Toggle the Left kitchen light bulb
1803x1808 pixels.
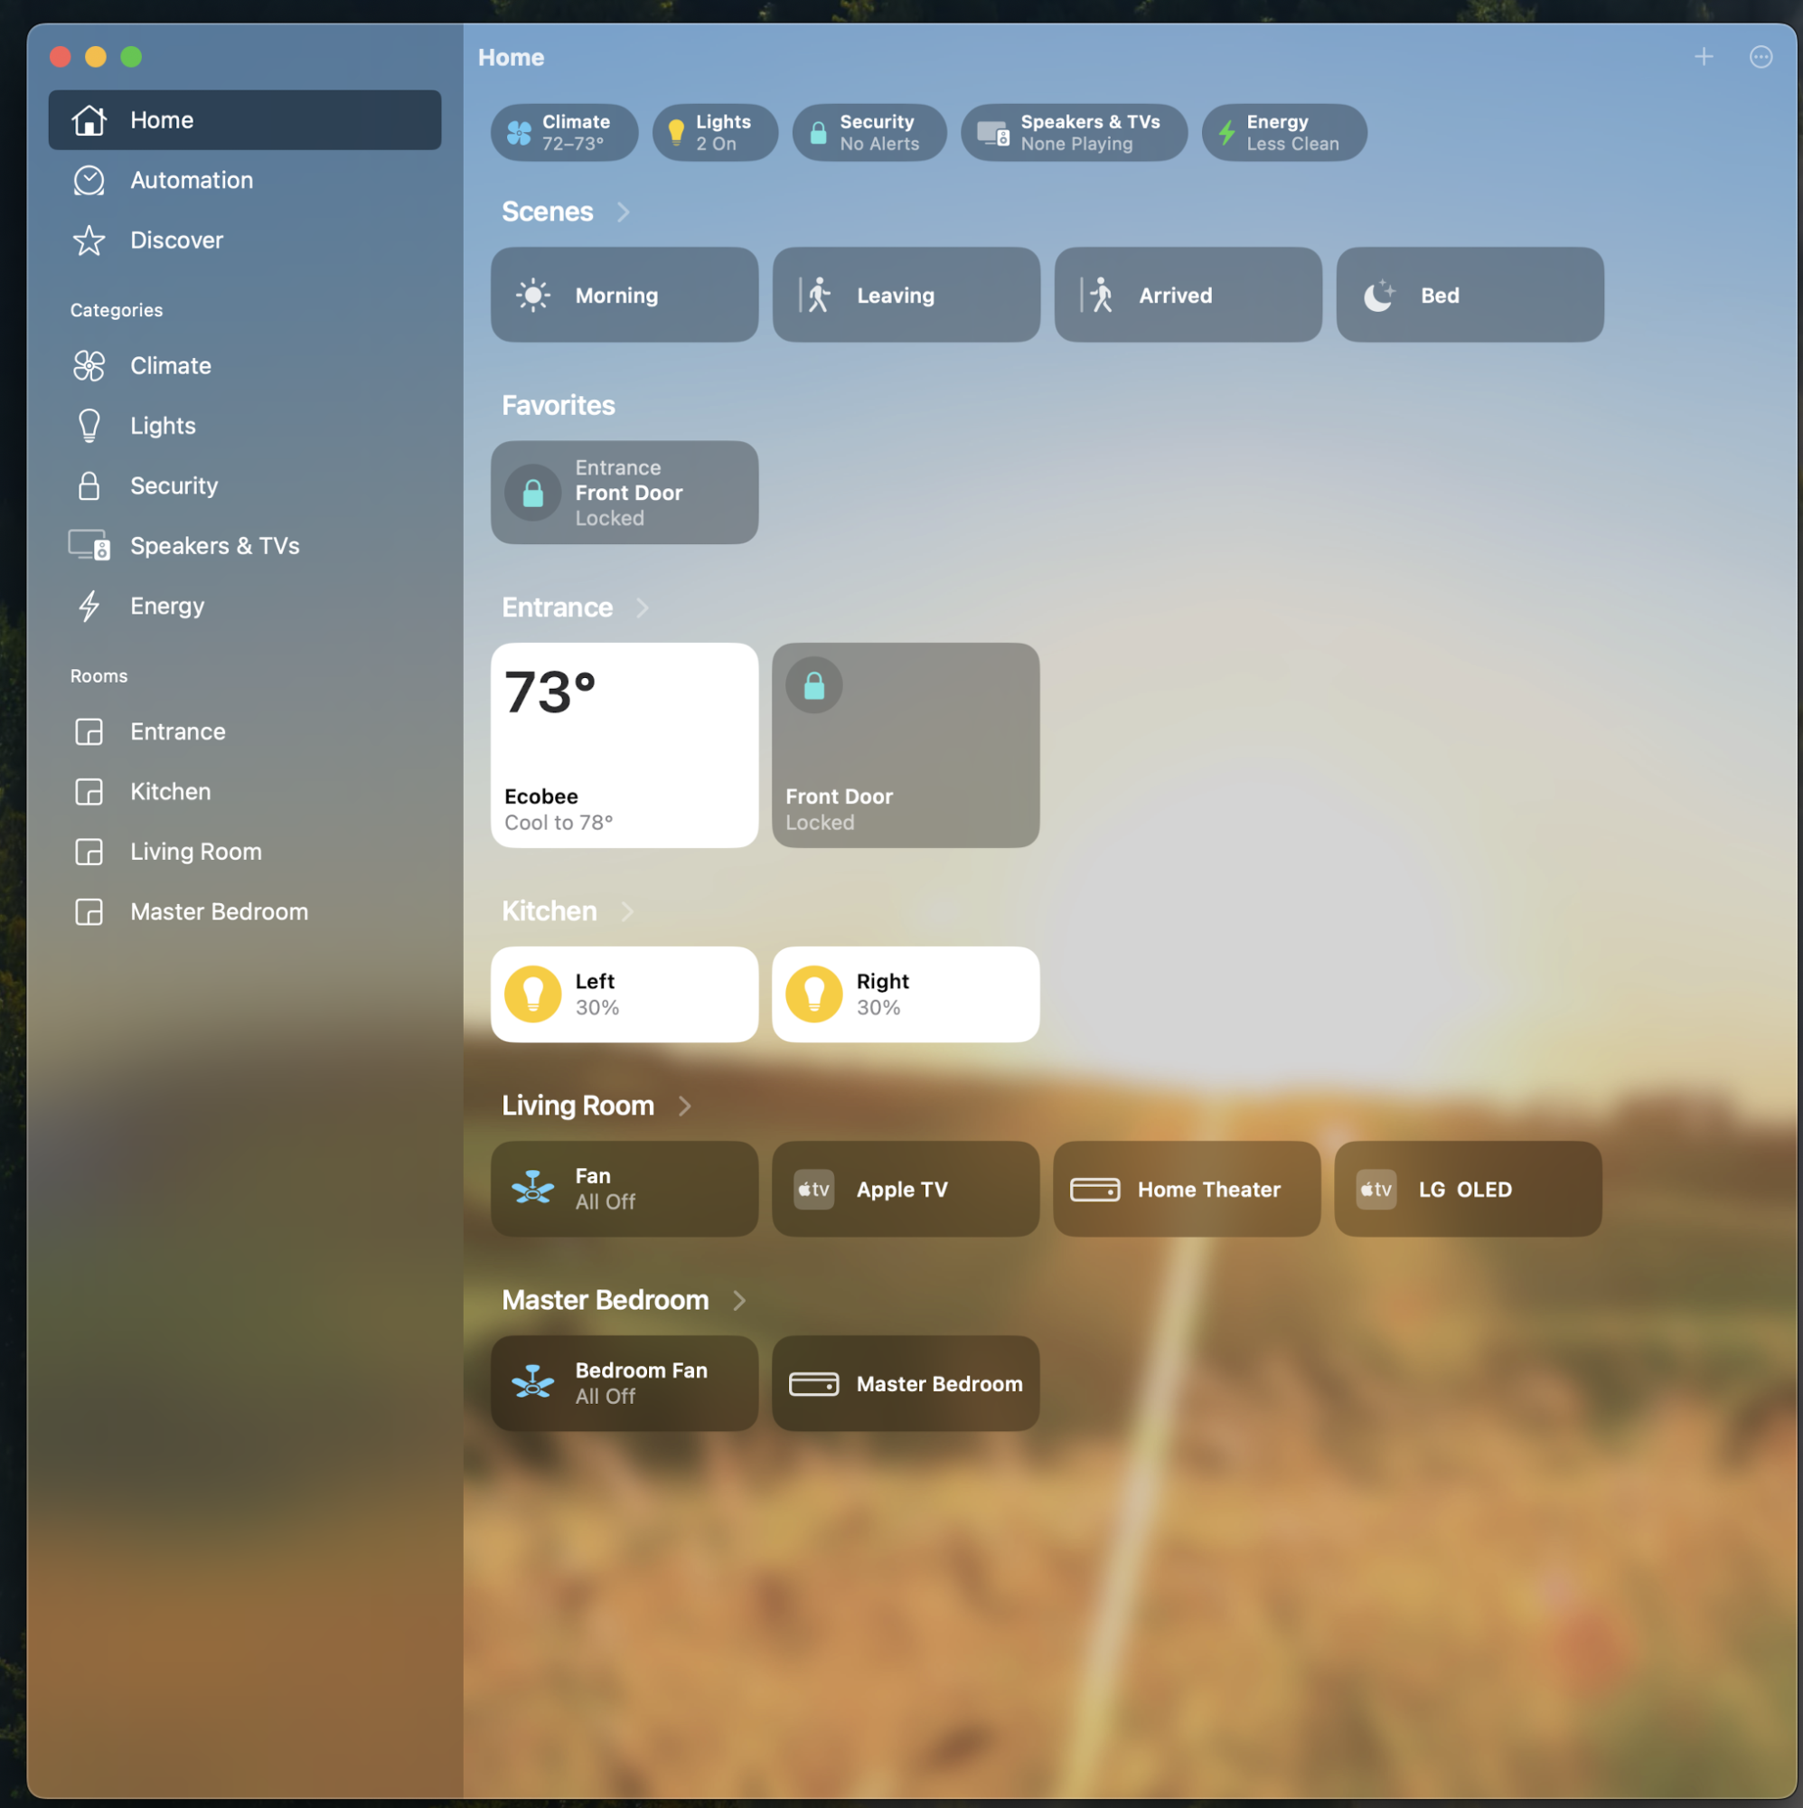[x=532, y=993]
